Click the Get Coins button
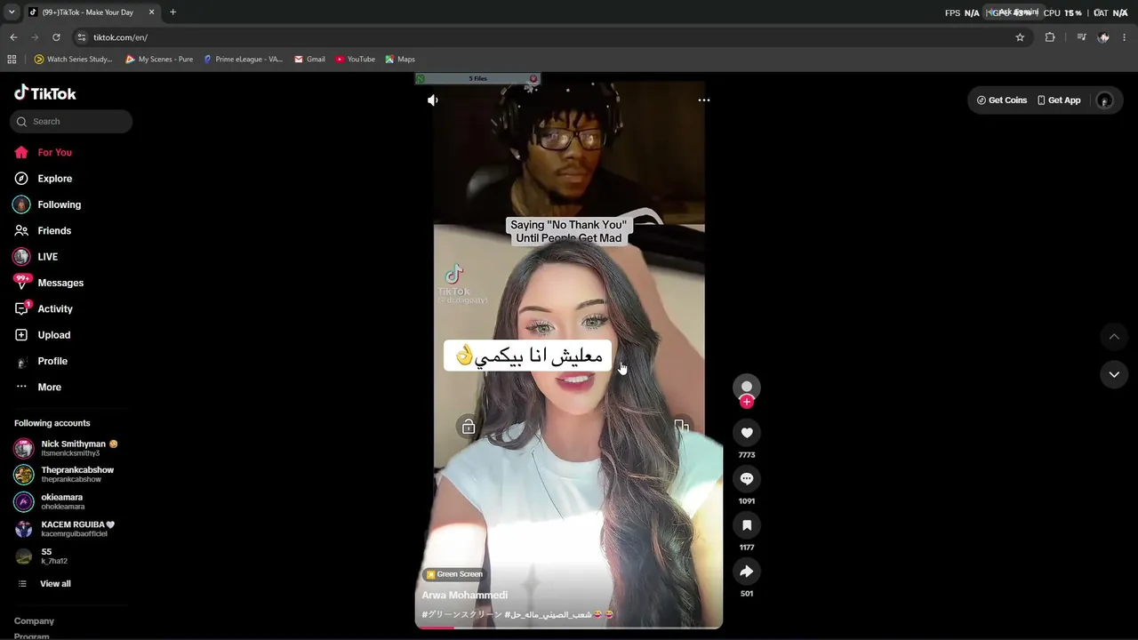The height and width of the screenshot is (640, 1138). [x=1002, y=100]
